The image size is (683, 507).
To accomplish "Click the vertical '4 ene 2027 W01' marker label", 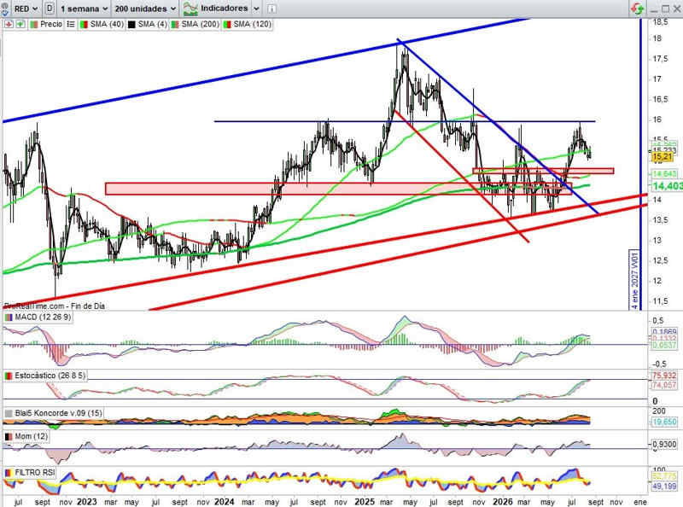I will coord(634,280).
